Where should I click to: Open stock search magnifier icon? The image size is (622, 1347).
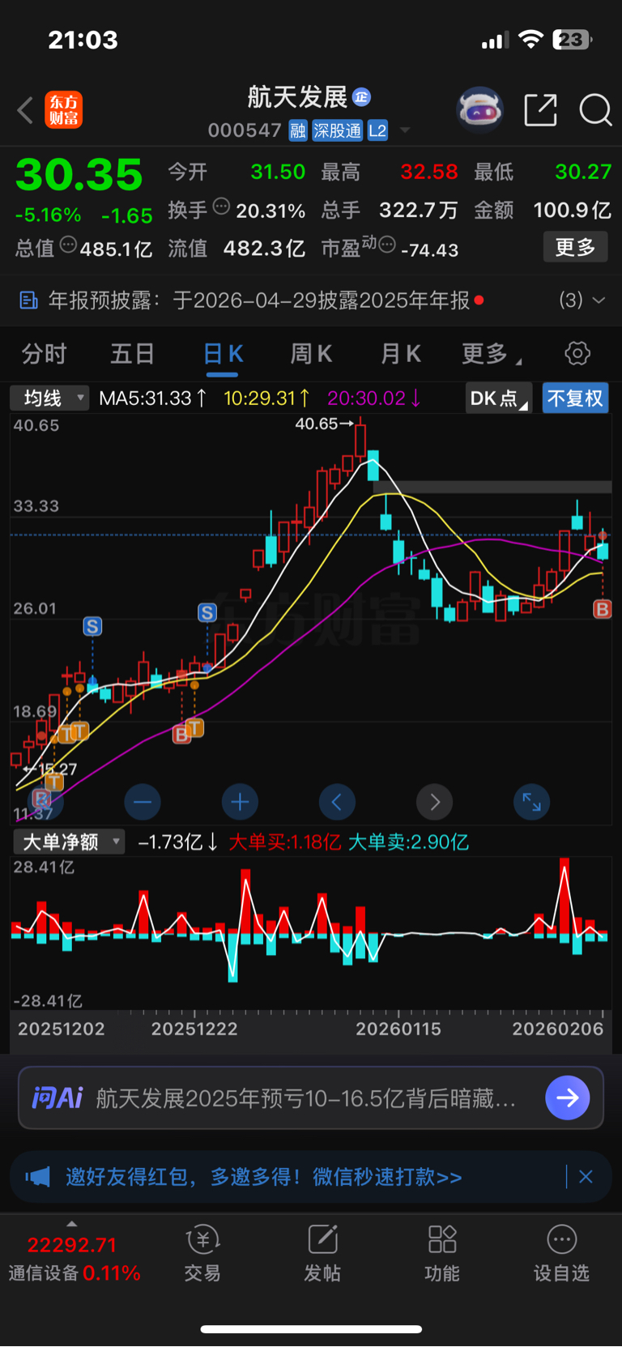coord(595,109)
